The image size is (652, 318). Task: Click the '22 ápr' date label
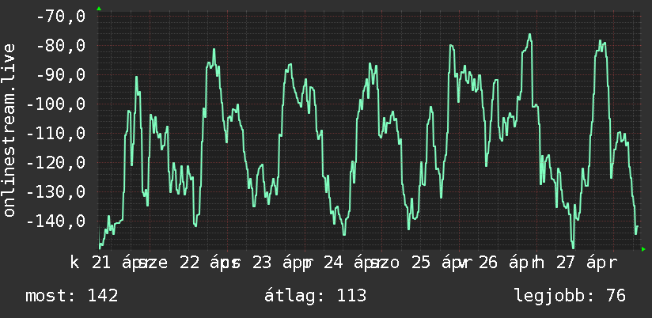[206, 263]
